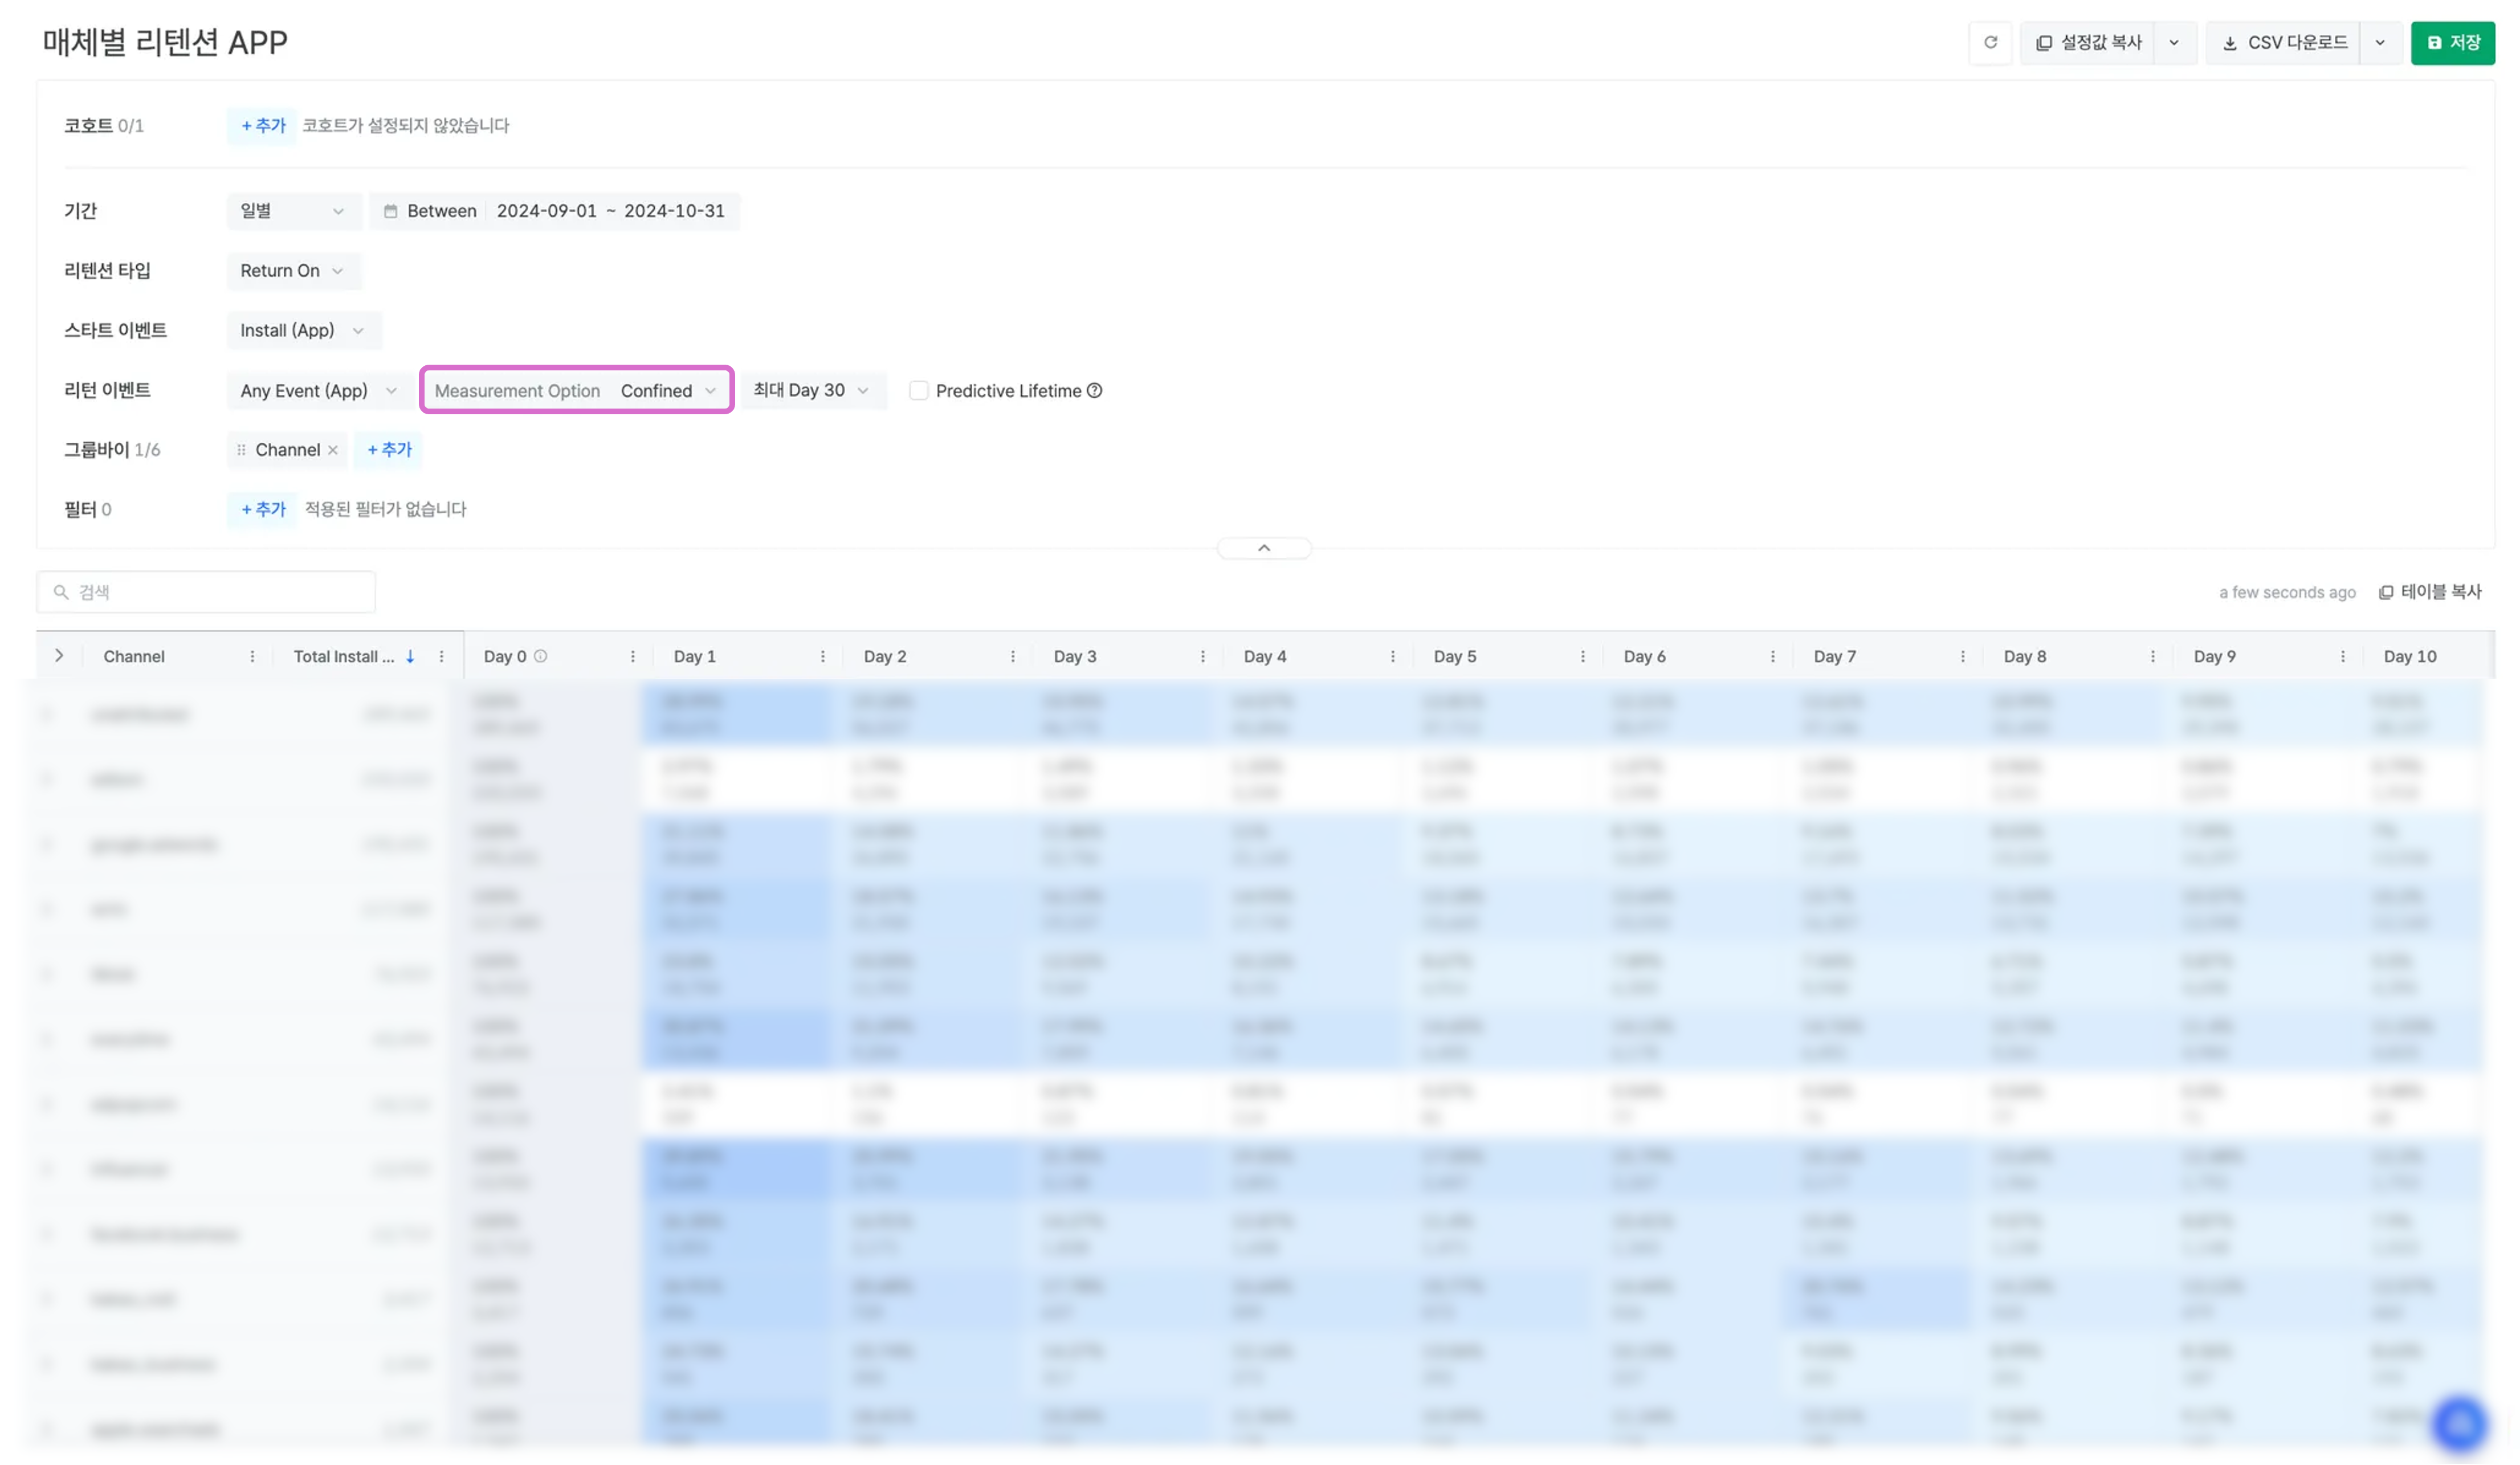Click 테이블 복사 link

coord(2430,592)
